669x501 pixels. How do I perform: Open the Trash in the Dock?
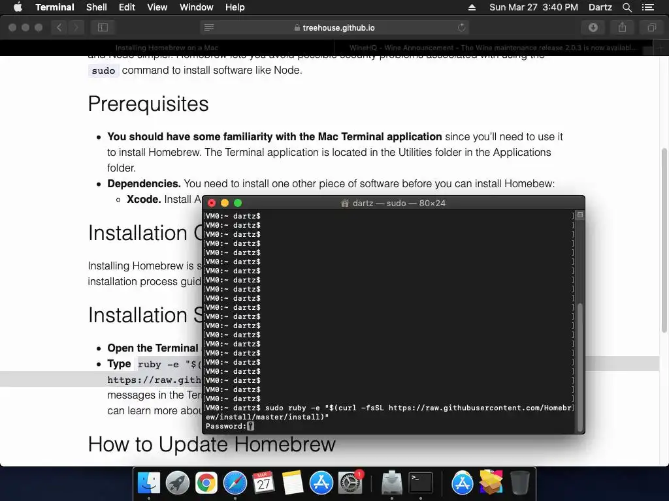click(x=519, y=483)
